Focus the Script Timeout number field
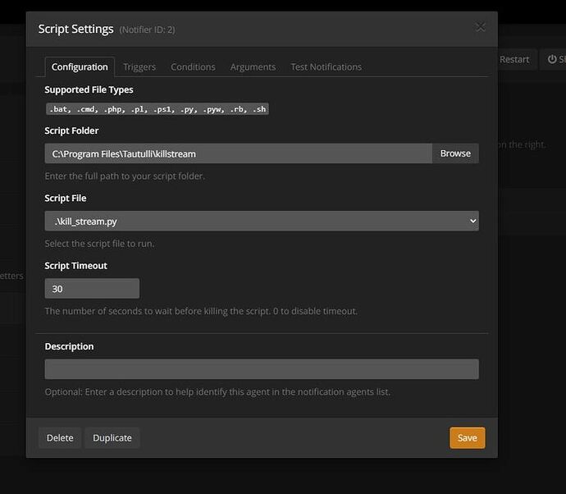The image size is (566, 494). 92,289
